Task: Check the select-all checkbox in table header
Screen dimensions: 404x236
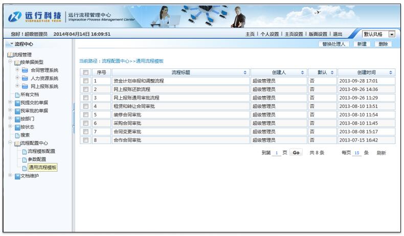Action: point(86,73)
